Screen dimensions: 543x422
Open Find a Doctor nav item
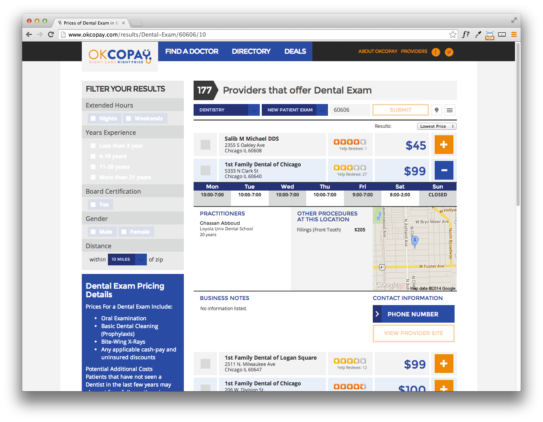click(192, 51)
